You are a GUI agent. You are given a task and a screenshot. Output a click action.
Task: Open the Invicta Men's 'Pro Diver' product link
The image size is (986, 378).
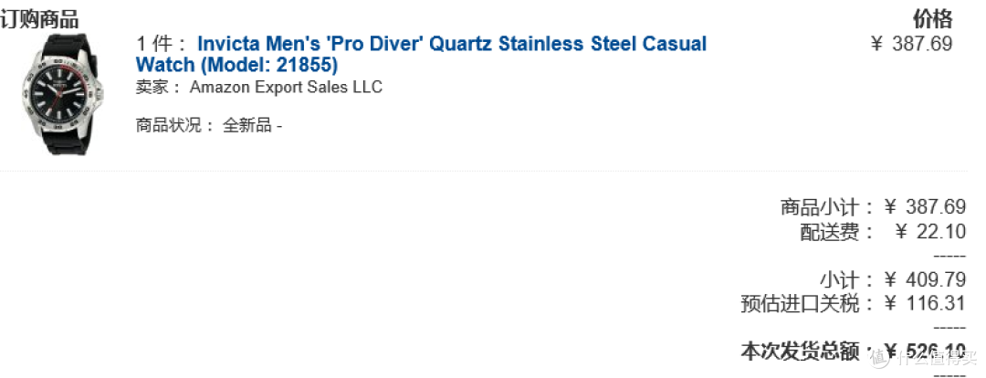[421, 54]
